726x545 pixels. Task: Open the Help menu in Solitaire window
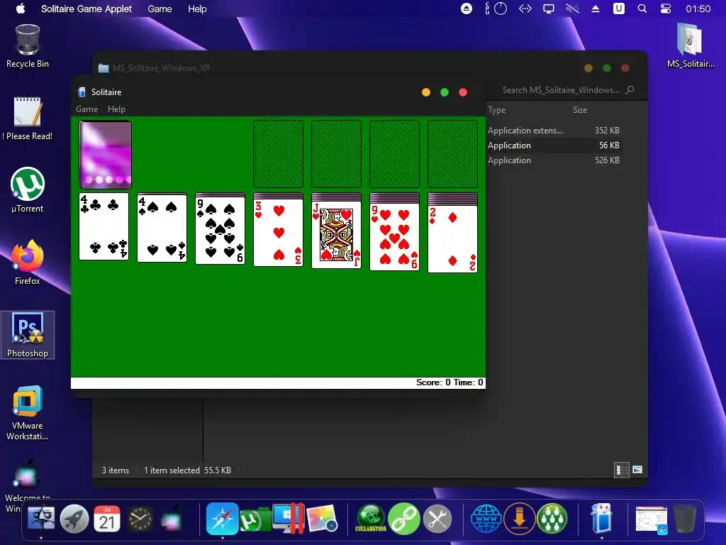[117, 109]
